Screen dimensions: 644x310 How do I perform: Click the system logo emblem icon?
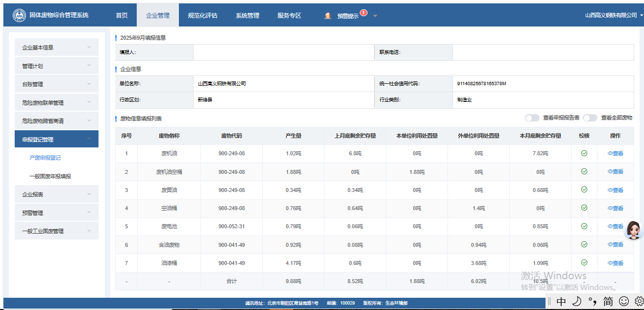point(20,16)
